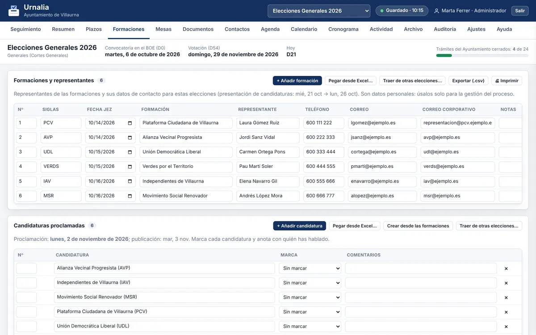Viewport: 536px width, 335px height.
Task: Remove the Alianza Vecinal Progresista candidatura row
Action: click(x=506, y=268)
